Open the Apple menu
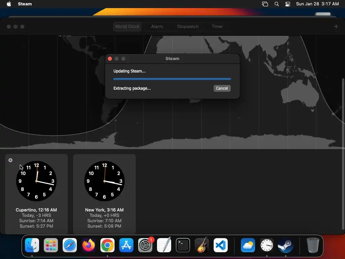Viewport: 345px width, 259px height. [9, 4]
